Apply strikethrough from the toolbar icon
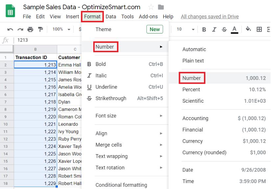 click(x=224, y=30)
